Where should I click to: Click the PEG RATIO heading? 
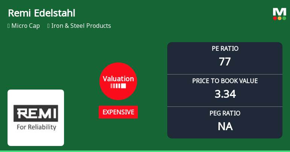point(225,113)
